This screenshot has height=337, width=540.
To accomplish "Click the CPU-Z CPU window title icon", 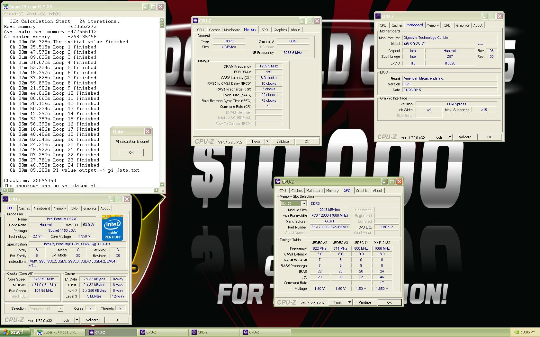I will (x=5, y=199).
